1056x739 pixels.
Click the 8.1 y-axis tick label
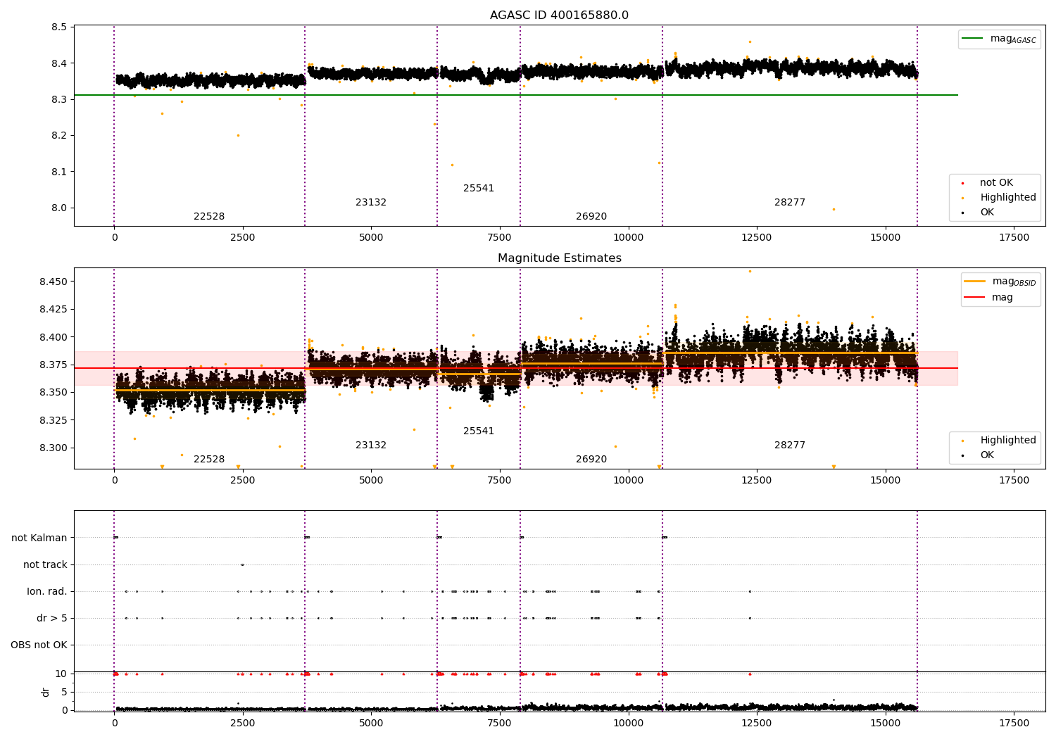[59, 172]
